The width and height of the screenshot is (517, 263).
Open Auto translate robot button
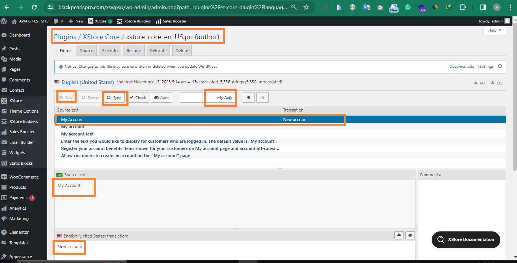tap(162, 97)
